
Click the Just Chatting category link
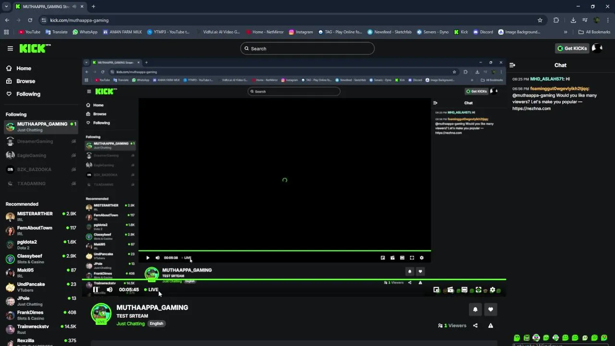(x=130, y=323)
